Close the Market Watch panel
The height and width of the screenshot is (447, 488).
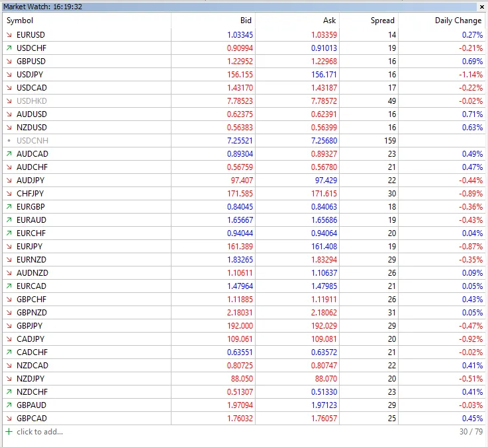tap(481, 7)
